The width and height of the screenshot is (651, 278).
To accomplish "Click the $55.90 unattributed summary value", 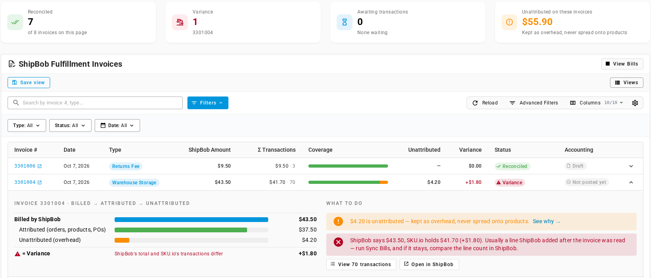I will pyautogui.click(x=537, y=22).
